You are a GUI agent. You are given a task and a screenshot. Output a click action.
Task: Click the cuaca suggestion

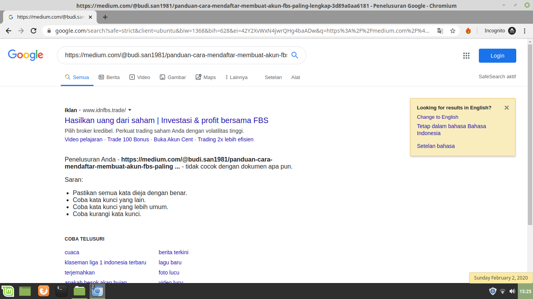click(x=72, y=252)
